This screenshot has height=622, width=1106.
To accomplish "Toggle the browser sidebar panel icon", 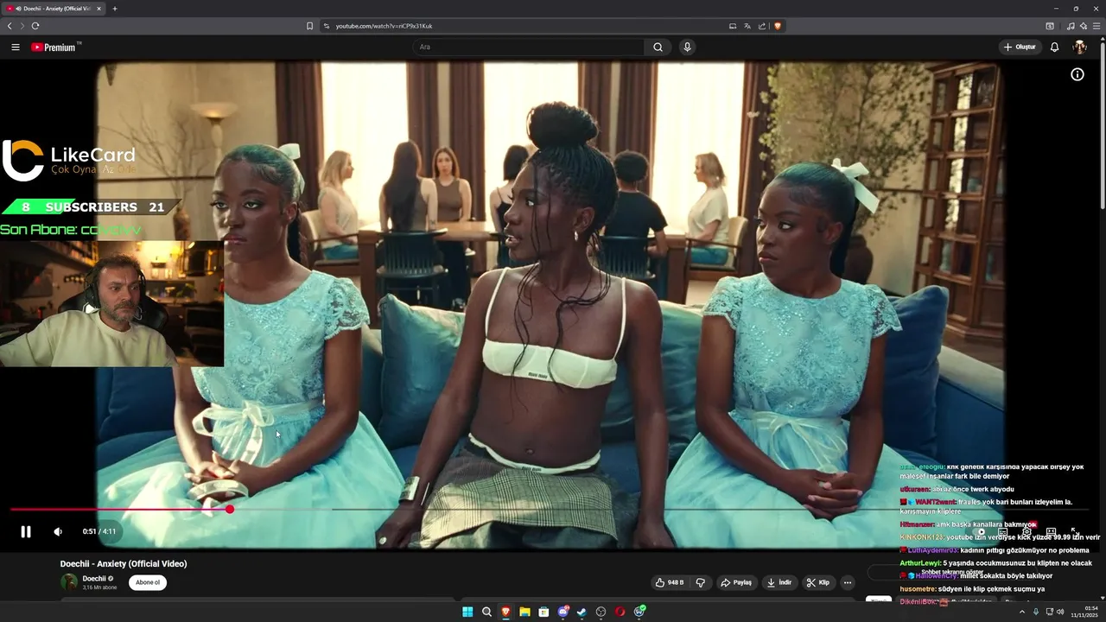I will tap(1050, 26).
